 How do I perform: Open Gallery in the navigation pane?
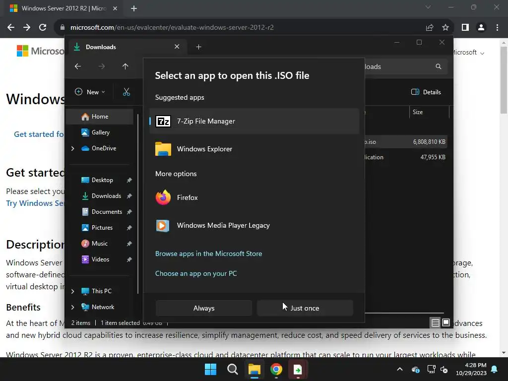[x=100, y=132]
